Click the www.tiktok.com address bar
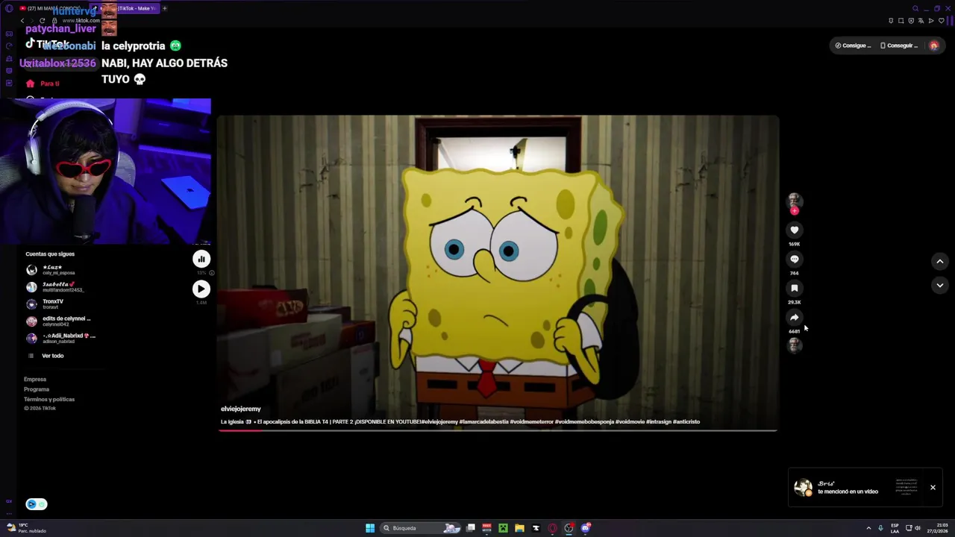The width and height of the screenshot is (955, 537). click(x=81, y=21)
